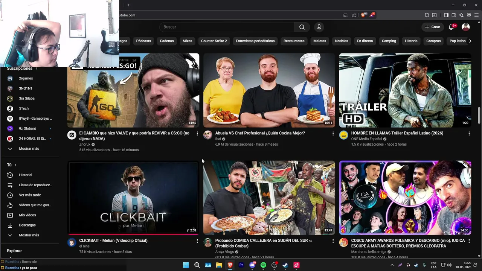Open the browser extensions puzzle icon

point(427,15)
